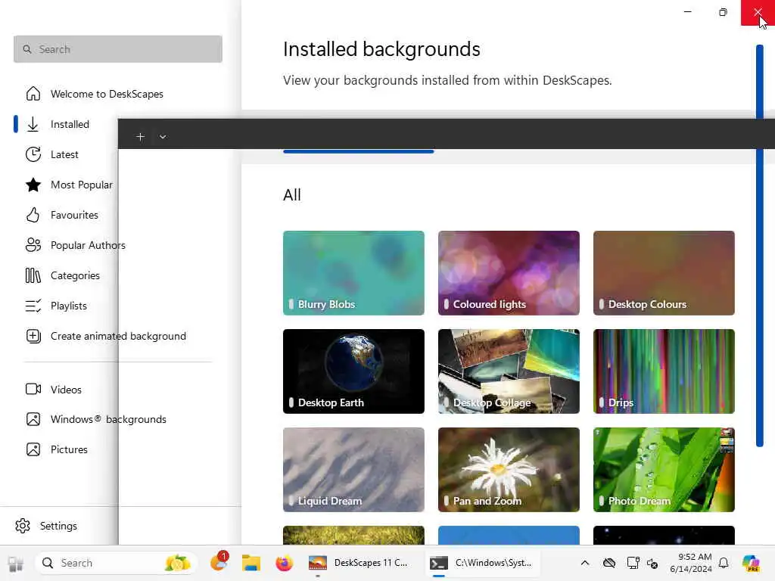This screenshot has width=775, height=581.
Task: Focus the DeskScapes search field
Action: (117, 49)
